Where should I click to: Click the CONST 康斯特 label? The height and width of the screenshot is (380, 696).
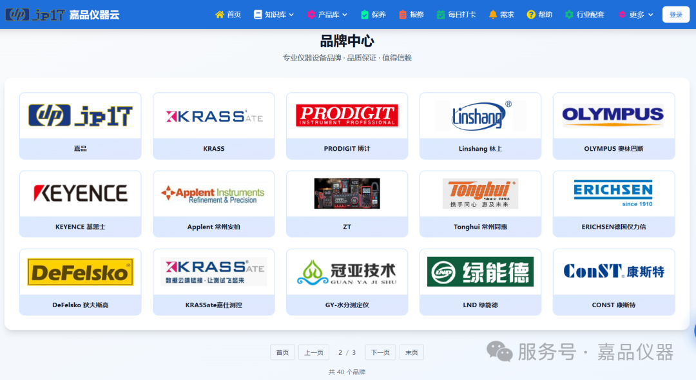[x=614, y=305]
